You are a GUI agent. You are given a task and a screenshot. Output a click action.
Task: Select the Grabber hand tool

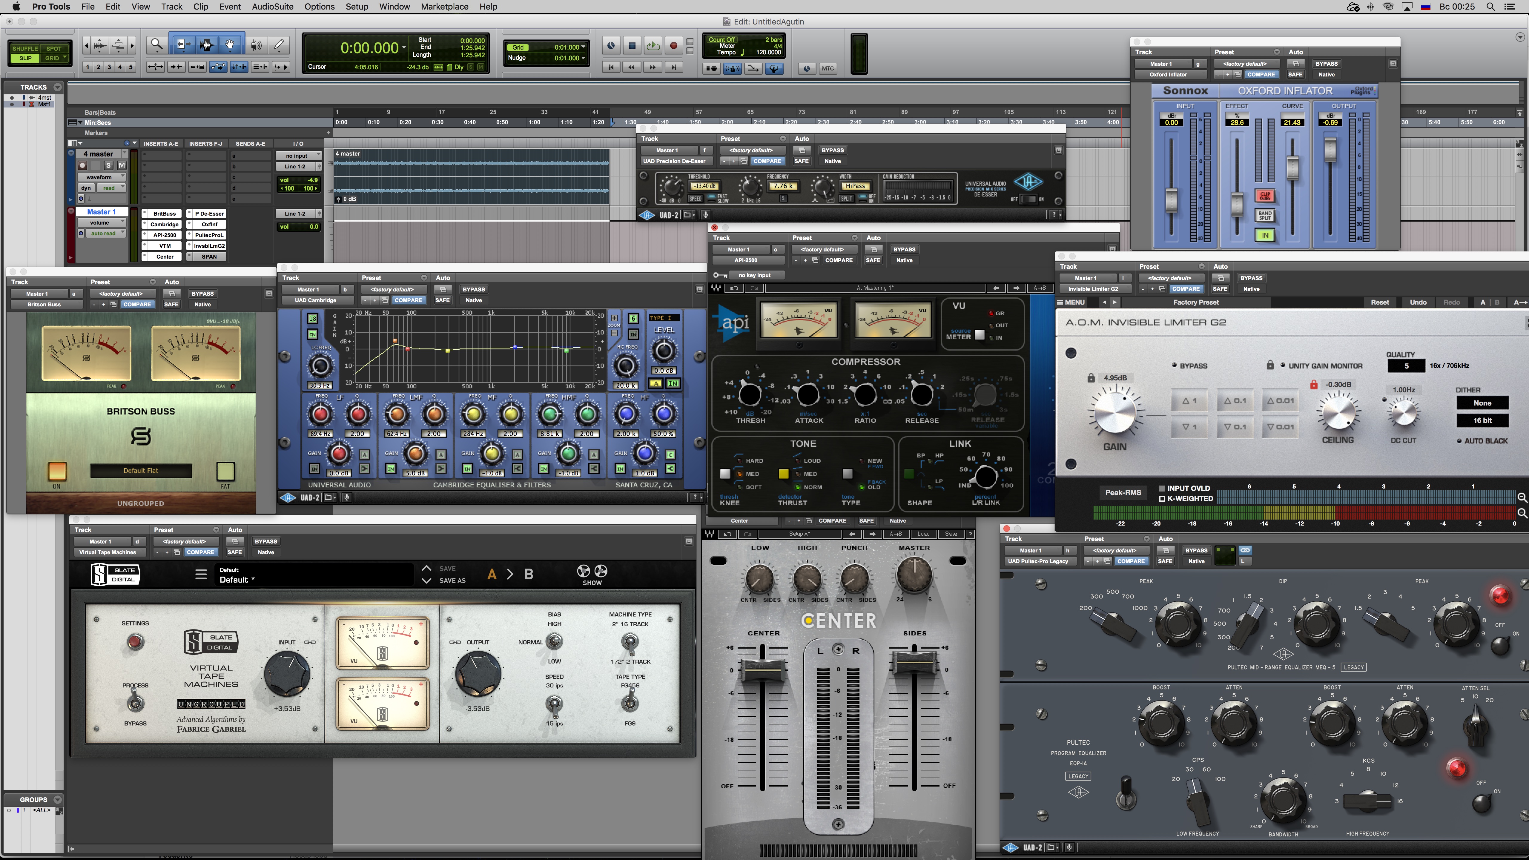click(230, 44)
